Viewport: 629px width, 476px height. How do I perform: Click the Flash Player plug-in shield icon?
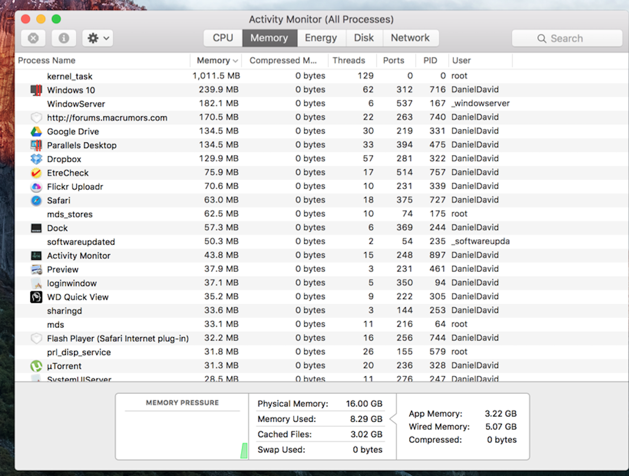click(36, 338)
